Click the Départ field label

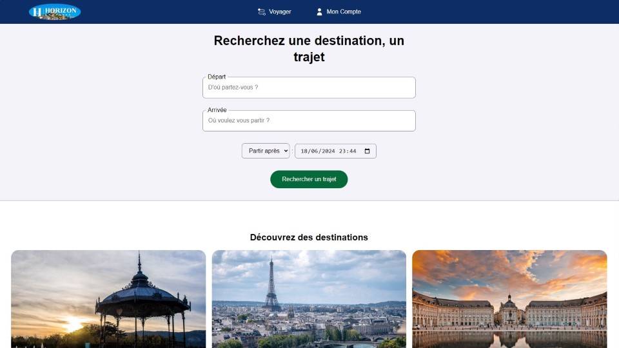(x=217, y=77)
